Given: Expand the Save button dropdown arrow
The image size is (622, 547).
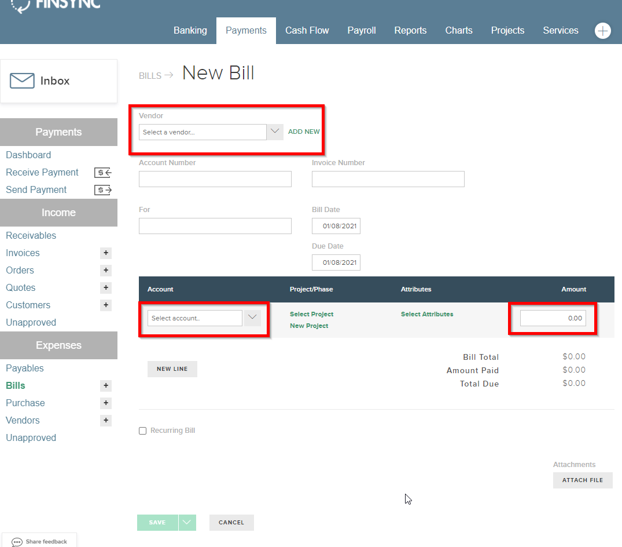Looking at the screenshot, I should click(187, 523).
